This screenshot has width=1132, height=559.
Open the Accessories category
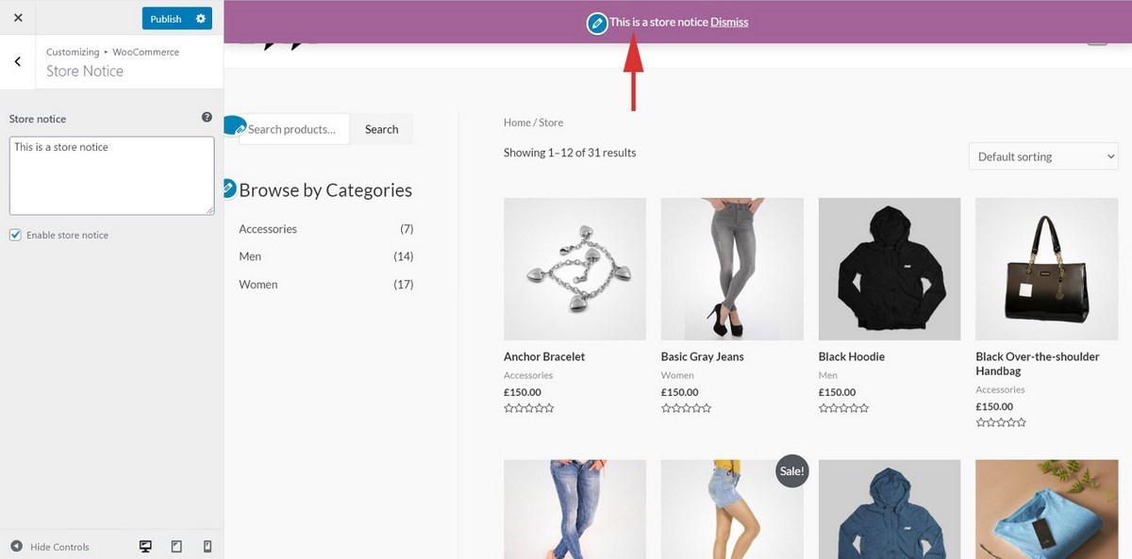pos(268,229)
